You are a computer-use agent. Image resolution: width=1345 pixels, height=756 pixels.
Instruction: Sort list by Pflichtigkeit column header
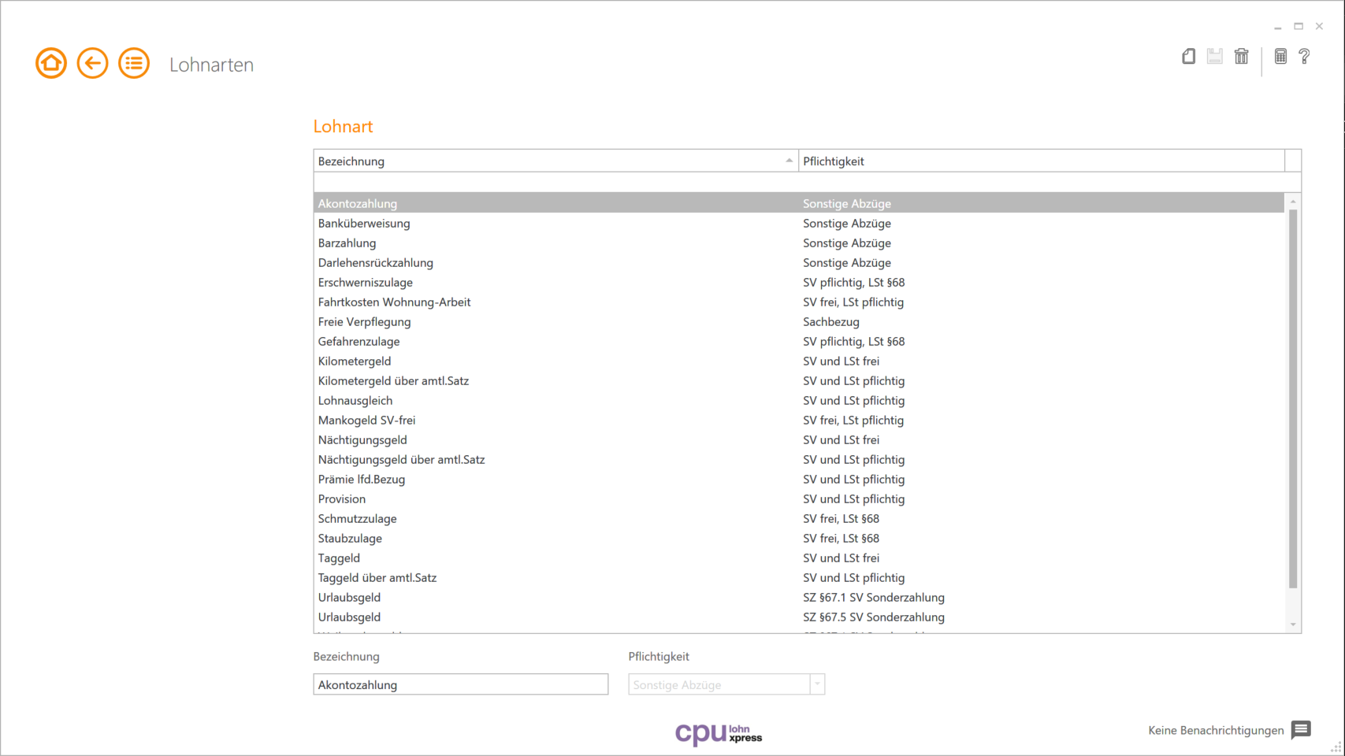coord(1040,161)
